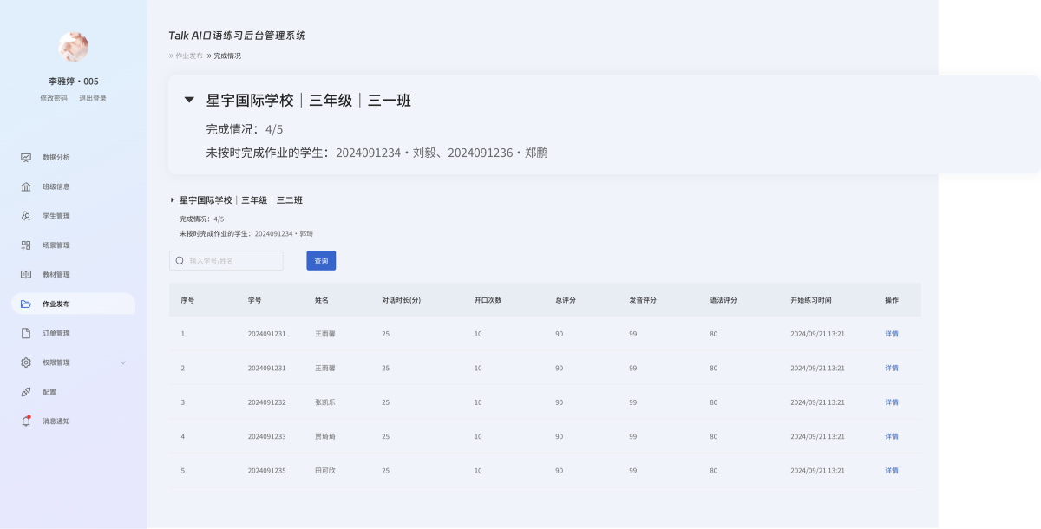
Task: Click 退出登录 to log out
Action: coord(93,98)
